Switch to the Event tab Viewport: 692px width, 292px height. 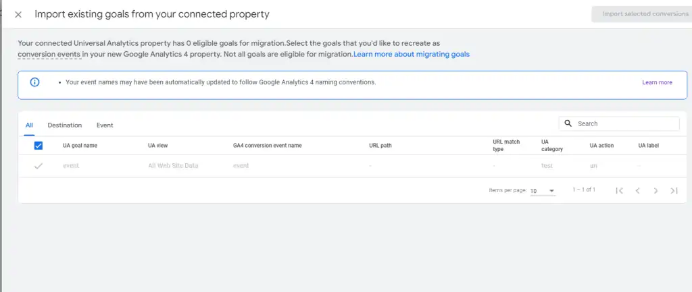tap(105, 125)
